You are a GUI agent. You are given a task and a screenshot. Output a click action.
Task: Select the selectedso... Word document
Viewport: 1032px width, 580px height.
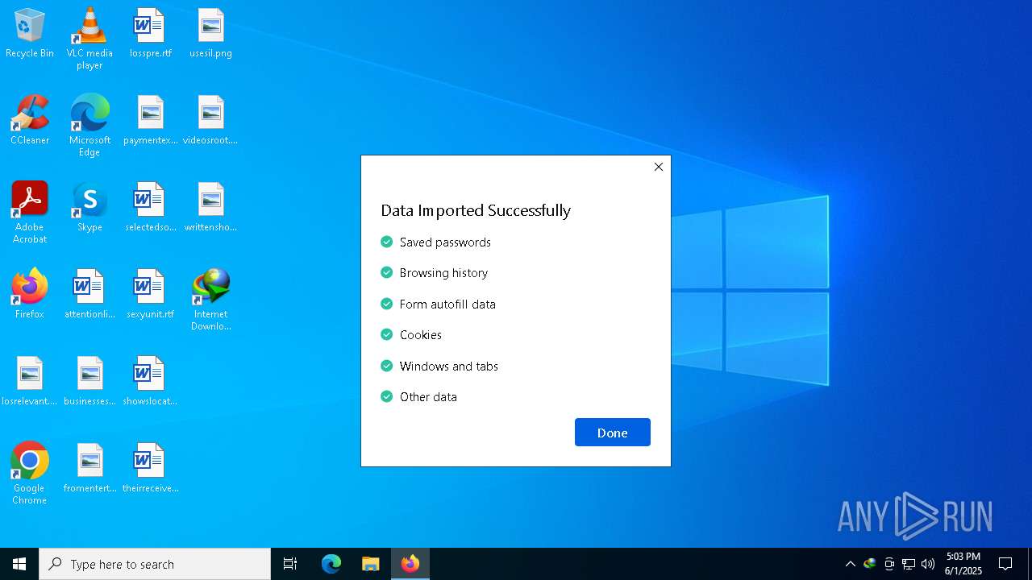pos(150,207)
